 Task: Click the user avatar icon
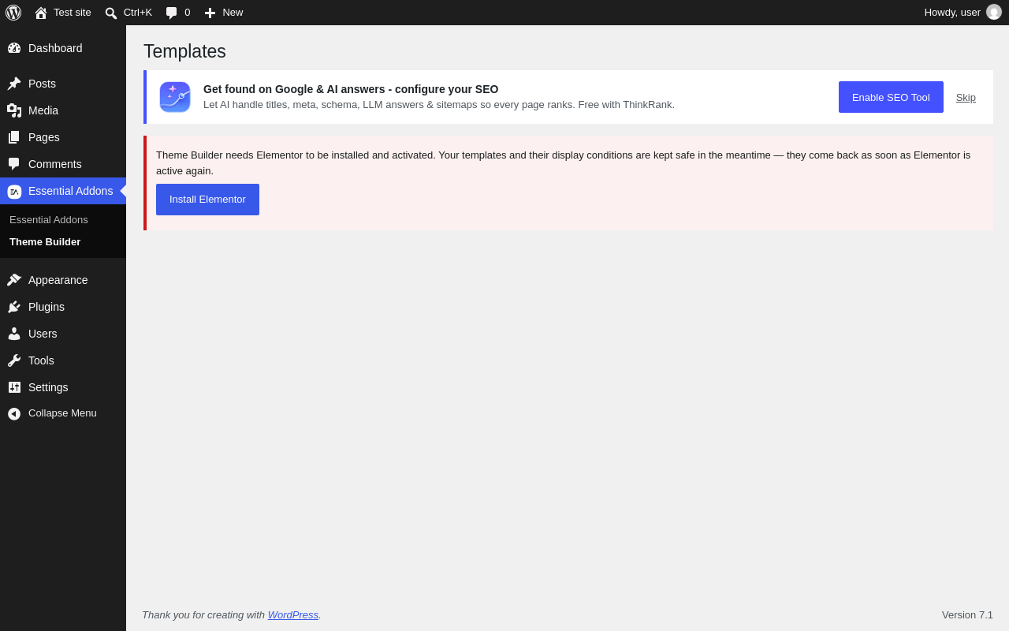[x=994, y=12]
